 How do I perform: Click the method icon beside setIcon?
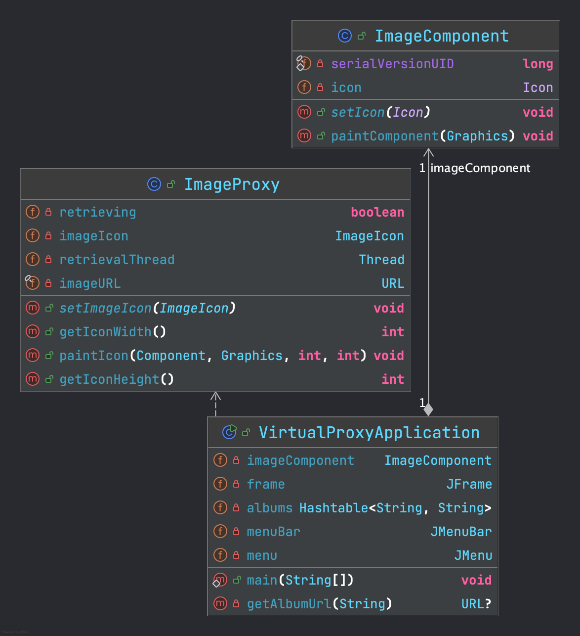pyautogui.click(x=304, y=112)
